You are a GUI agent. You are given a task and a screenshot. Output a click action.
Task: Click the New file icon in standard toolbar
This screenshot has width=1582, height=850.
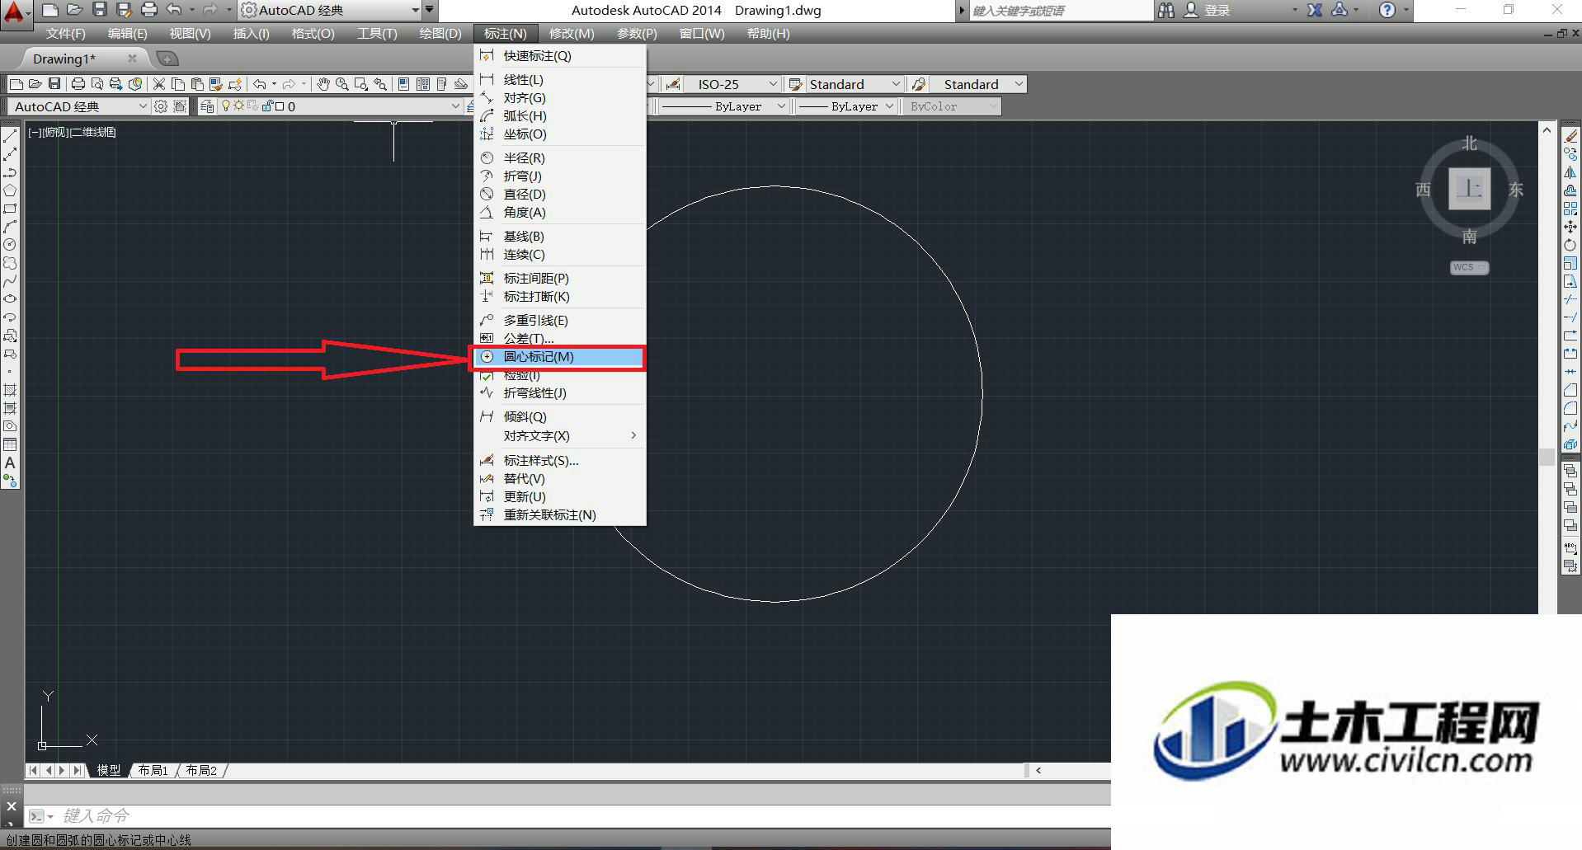[16, 84]
